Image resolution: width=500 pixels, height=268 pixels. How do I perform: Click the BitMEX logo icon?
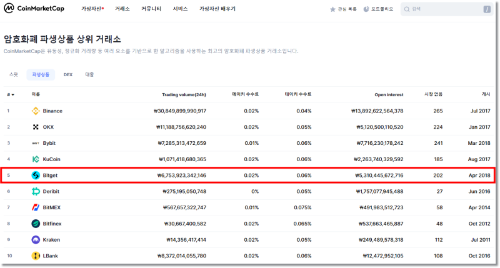36,207
